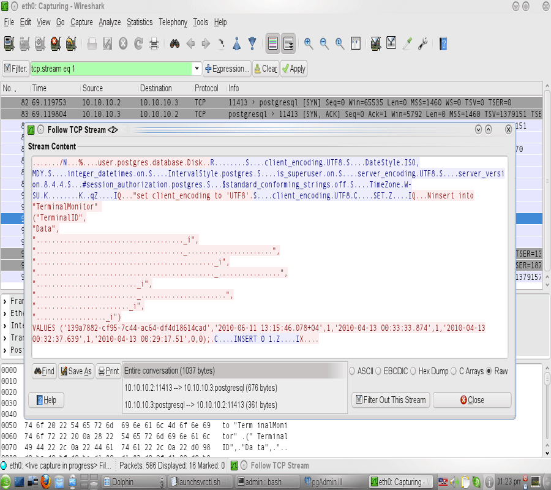
Task: Reset zoom to normal size
Action: coord(339,43)
